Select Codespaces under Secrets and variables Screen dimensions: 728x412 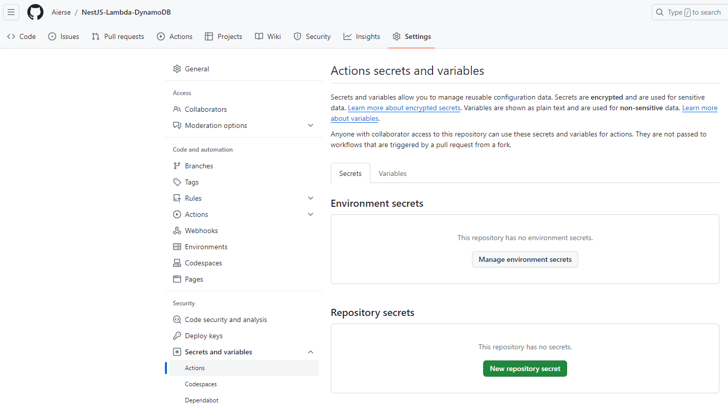[x=244, y=384]
